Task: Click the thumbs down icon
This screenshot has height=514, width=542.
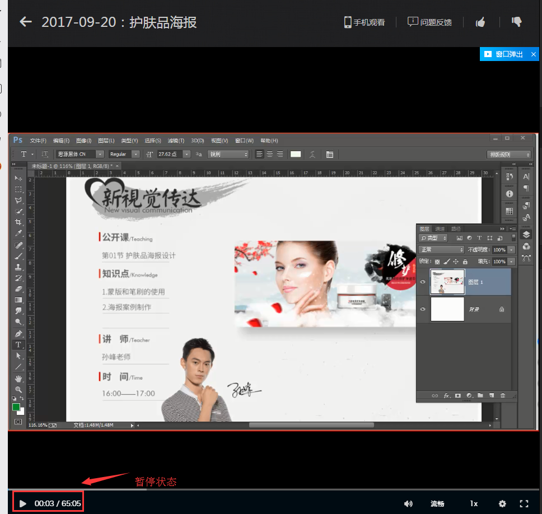Action: (516, 22)
